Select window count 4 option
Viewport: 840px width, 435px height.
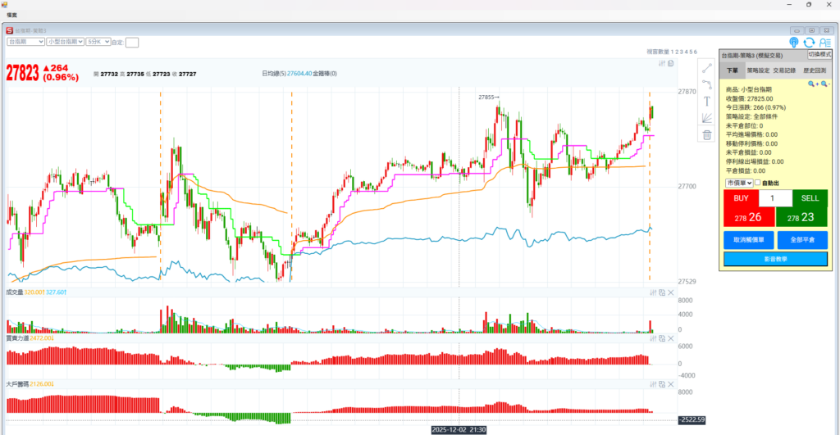click(685, 52)
